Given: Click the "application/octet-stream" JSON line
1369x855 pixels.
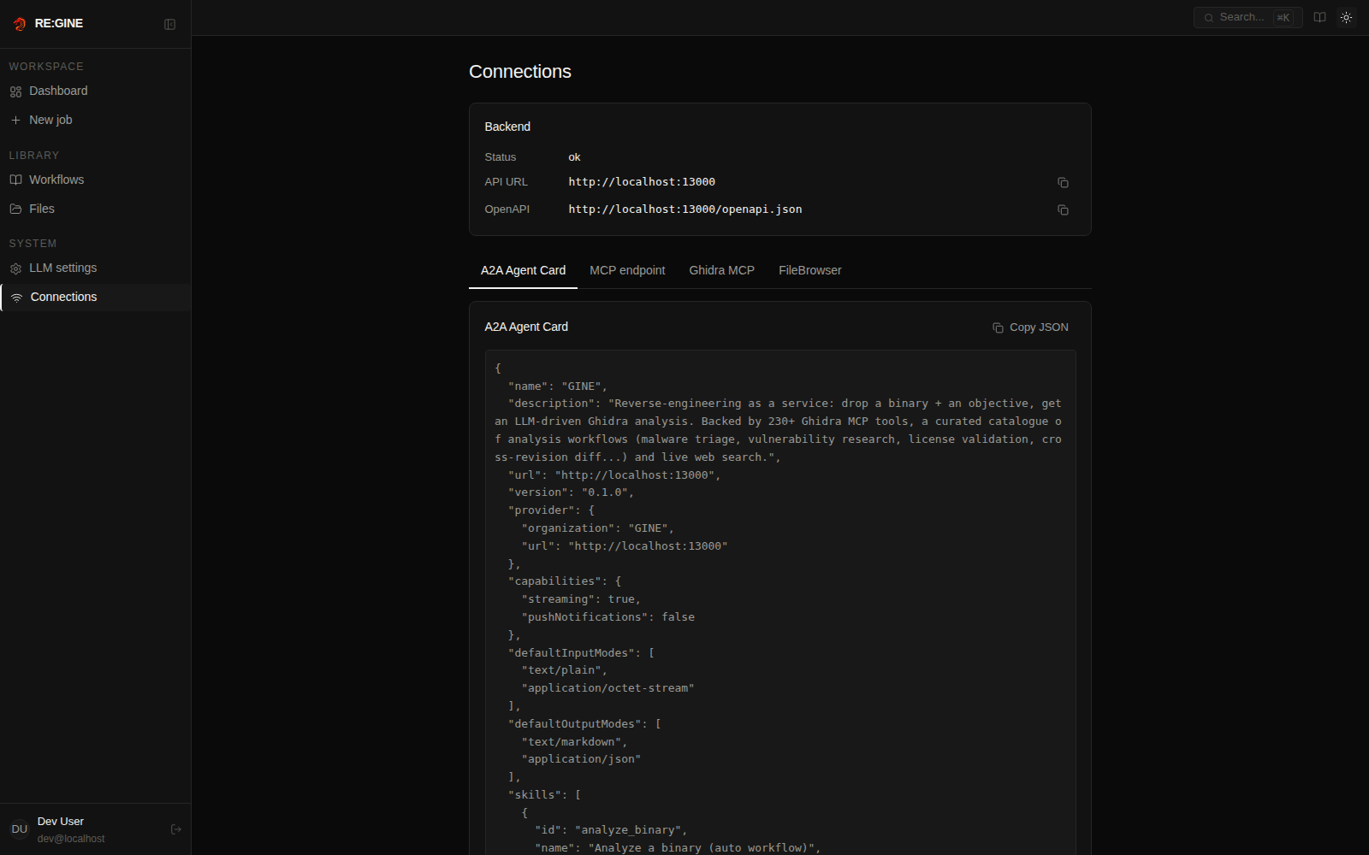Looking at the screenshot, I should (x=607, y=688).
